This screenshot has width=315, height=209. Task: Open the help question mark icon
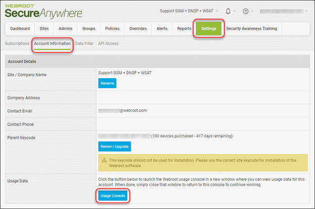pyautogui.click(x=245, y=11)
